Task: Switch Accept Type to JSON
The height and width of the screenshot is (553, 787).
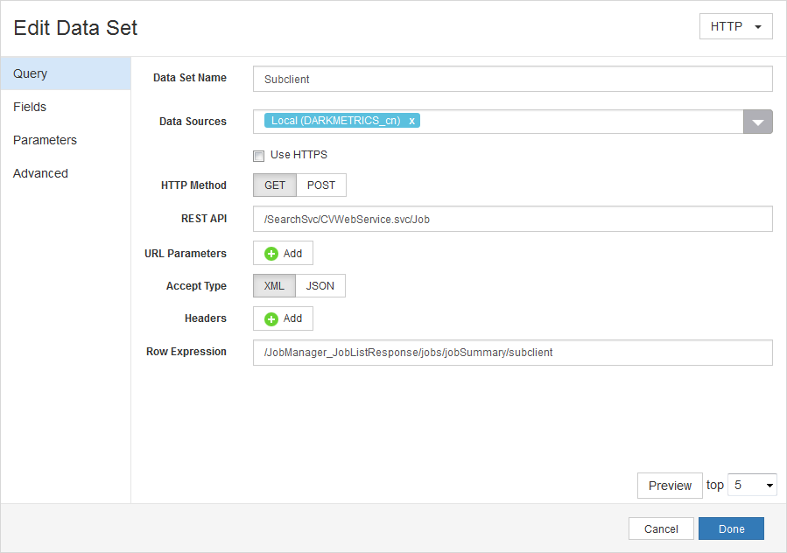Action: click(x=320, y=285)
